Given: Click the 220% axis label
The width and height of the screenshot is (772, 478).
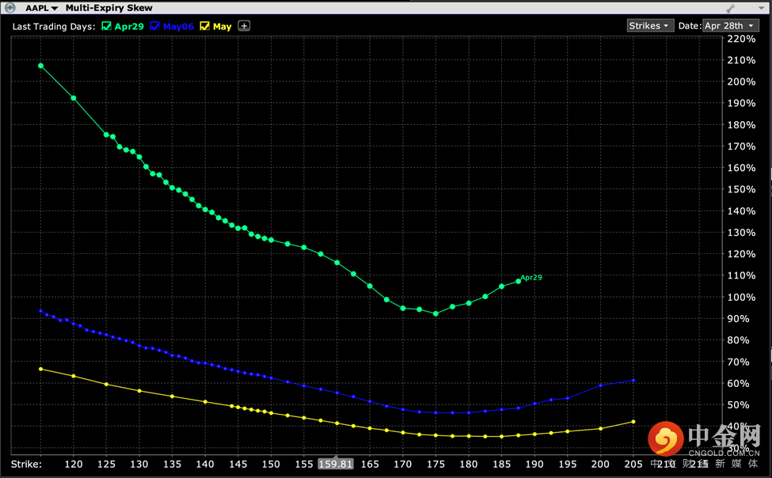Looking at the screenshot, I should (741, 39).
